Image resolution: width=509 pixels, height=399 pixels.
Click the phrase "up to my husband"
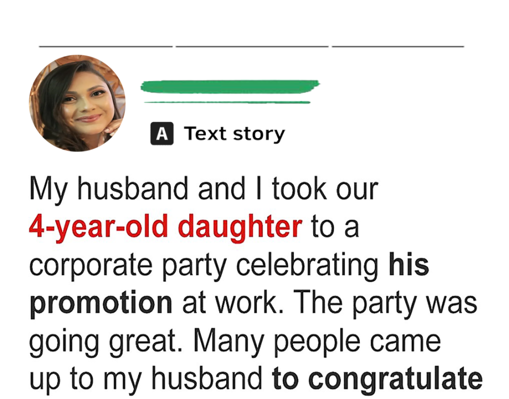146,379
